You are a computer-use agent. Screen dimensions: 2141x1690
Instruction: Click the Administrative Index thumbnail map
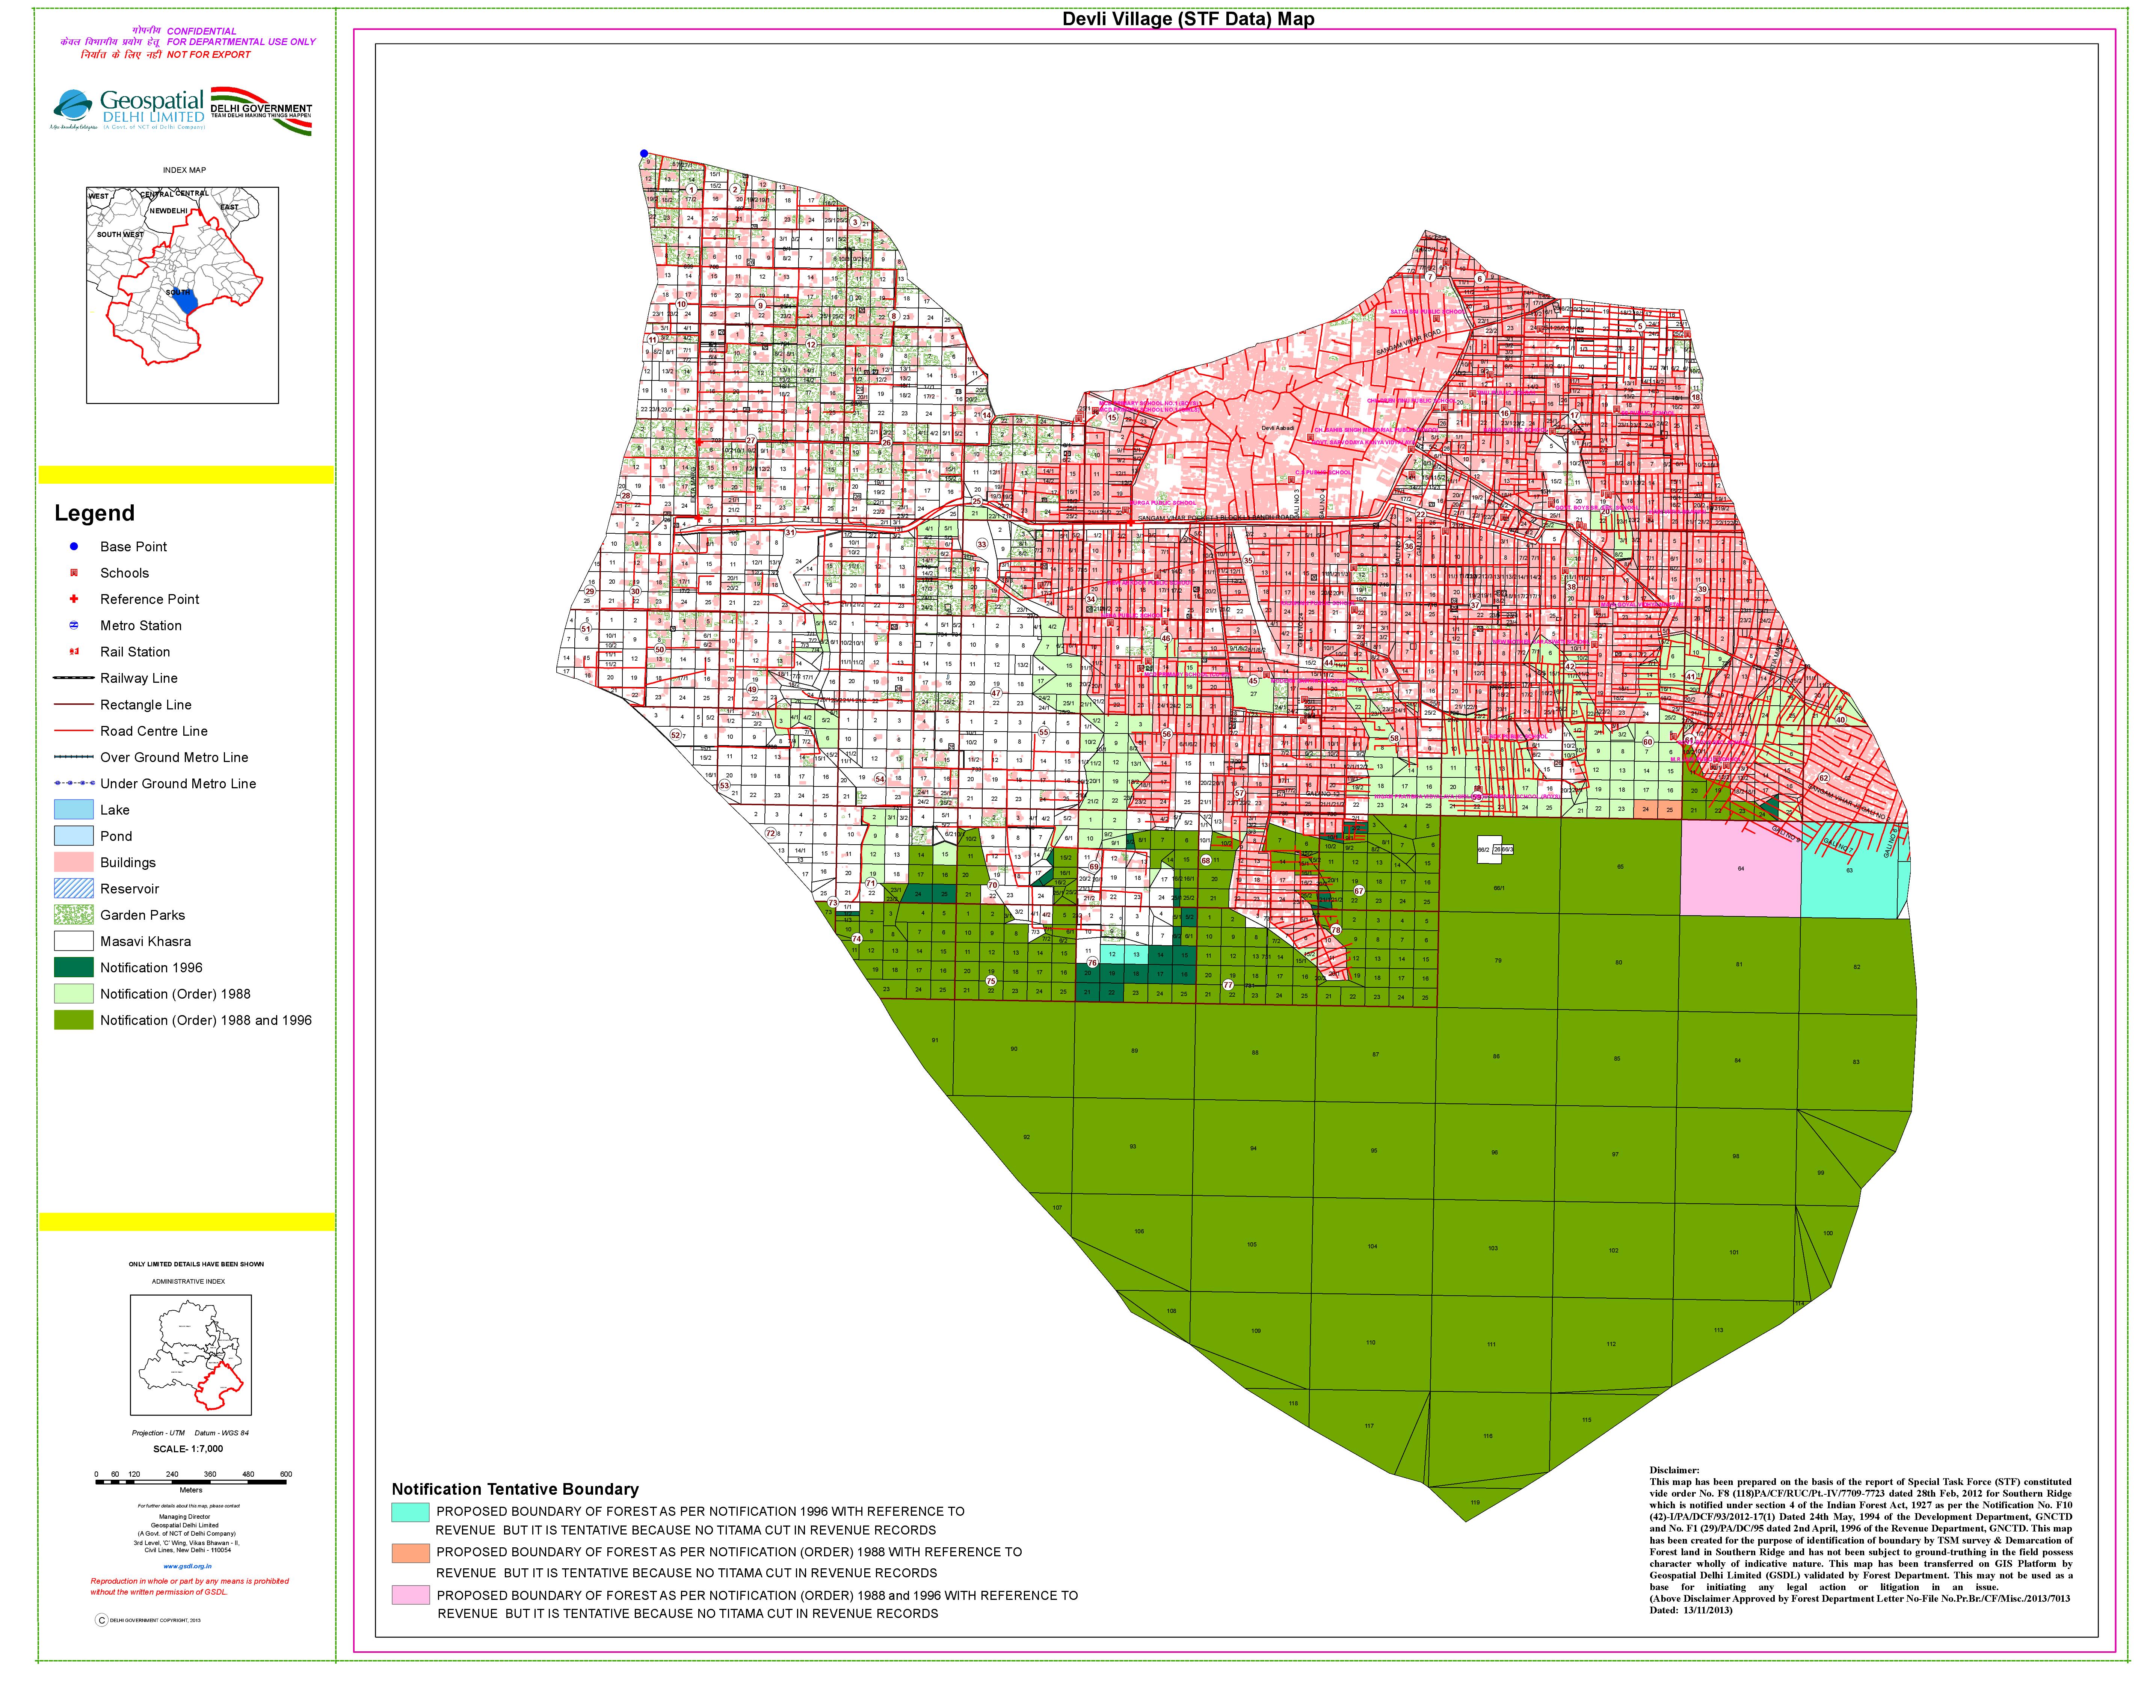coord(191,1355)
